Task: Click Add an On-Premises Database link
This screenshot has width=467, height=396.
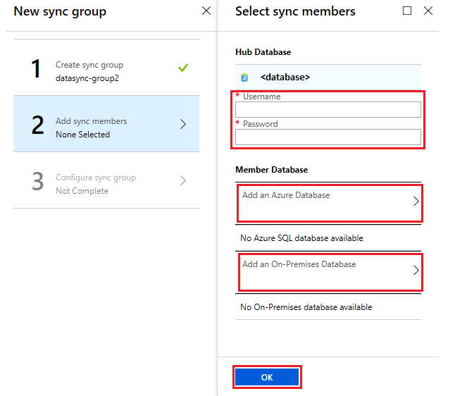Action: [299, 264]
